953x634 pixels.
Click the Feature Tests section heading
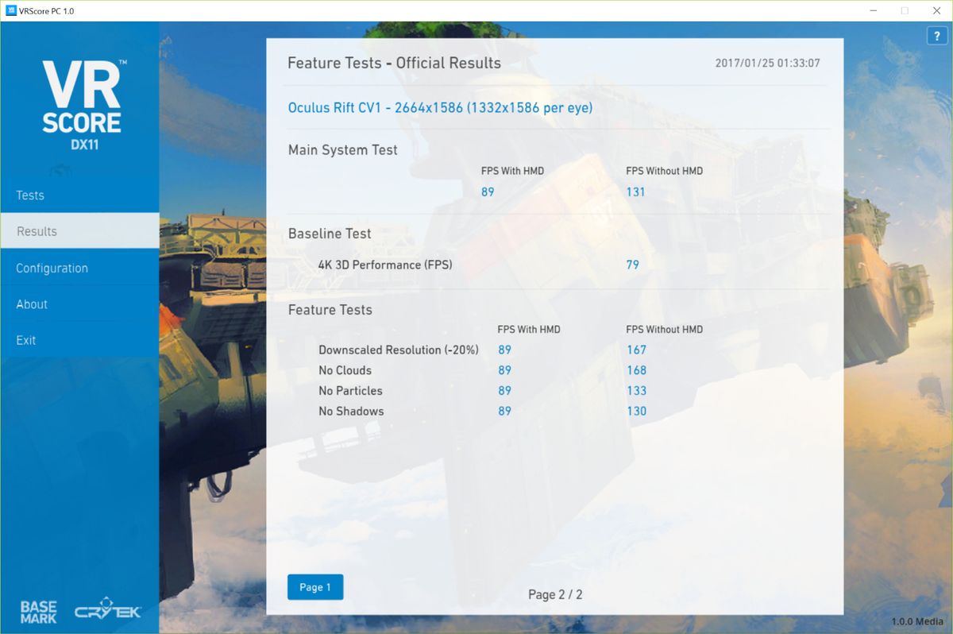[x=330, y=310]
